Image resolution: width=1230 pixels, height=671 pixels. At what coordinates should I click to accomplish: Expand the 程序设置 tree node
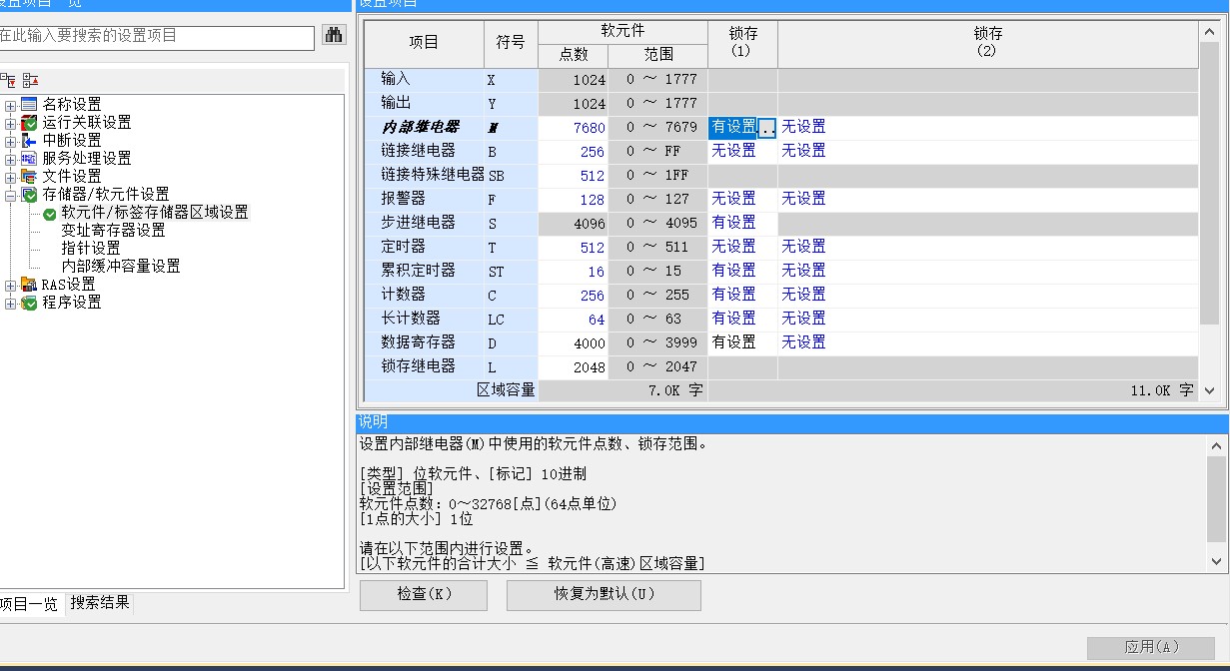(x=10, y=303)
